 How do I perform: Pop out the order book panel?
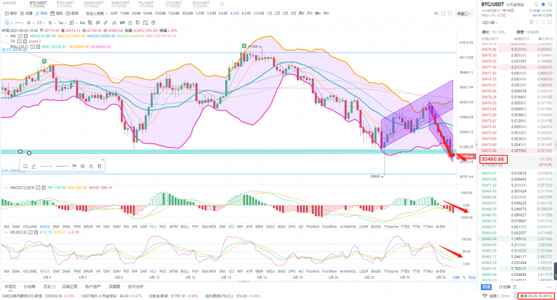(549, 22)
